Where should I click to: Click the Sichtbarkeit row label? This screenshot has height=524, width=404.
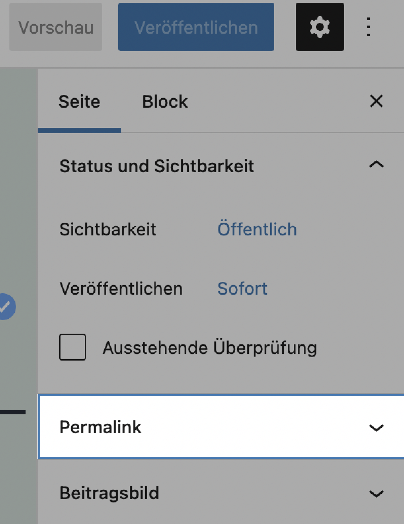[x=108, y=229]
